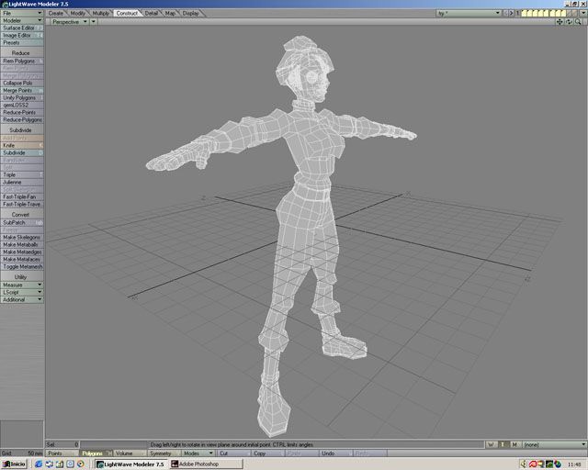Expand the LScript dropdown

pyautogui.click(x=22, y=292)
